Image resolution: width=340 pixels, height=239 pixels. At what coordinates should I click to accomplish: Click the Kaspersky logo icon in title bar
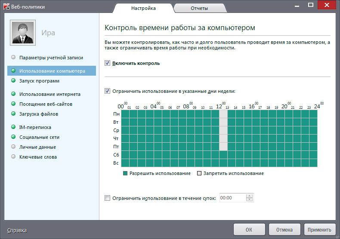click(6, 6)
